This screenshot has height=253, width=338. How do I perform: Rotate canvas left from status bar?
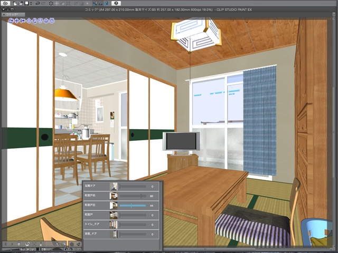pos(67,249)
